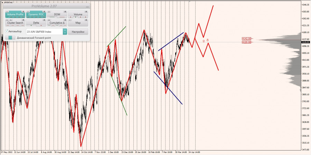Enable the Map indicator

(78, 23)
